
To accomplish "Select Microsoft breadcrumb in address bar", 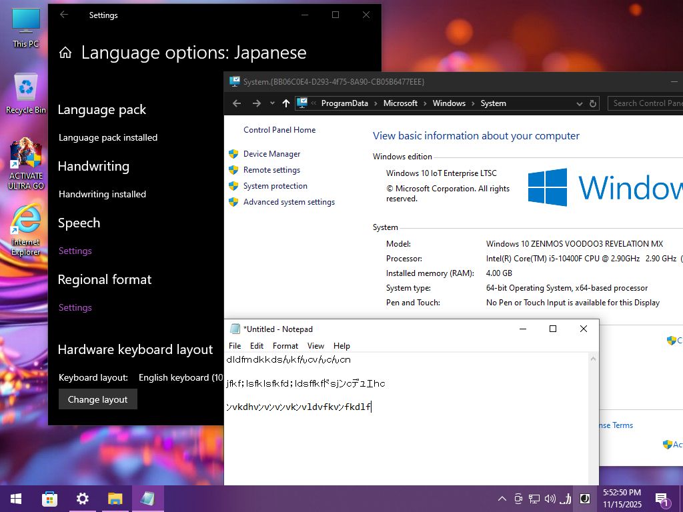I will (400, 103).
